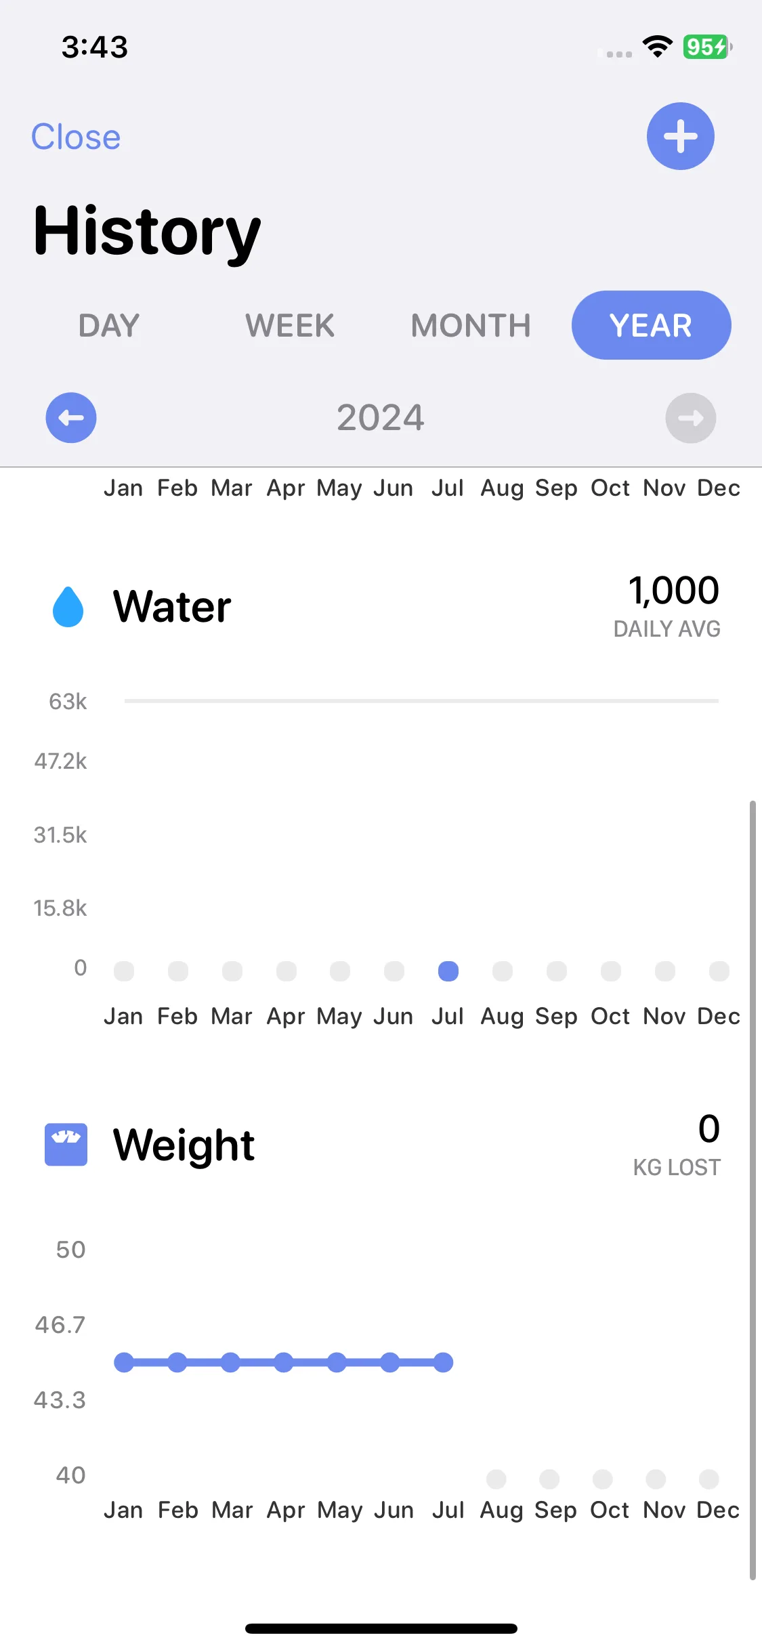Open the Water section header
Image resolution: width=762 pixels, height=1650 pixels.
172,606
